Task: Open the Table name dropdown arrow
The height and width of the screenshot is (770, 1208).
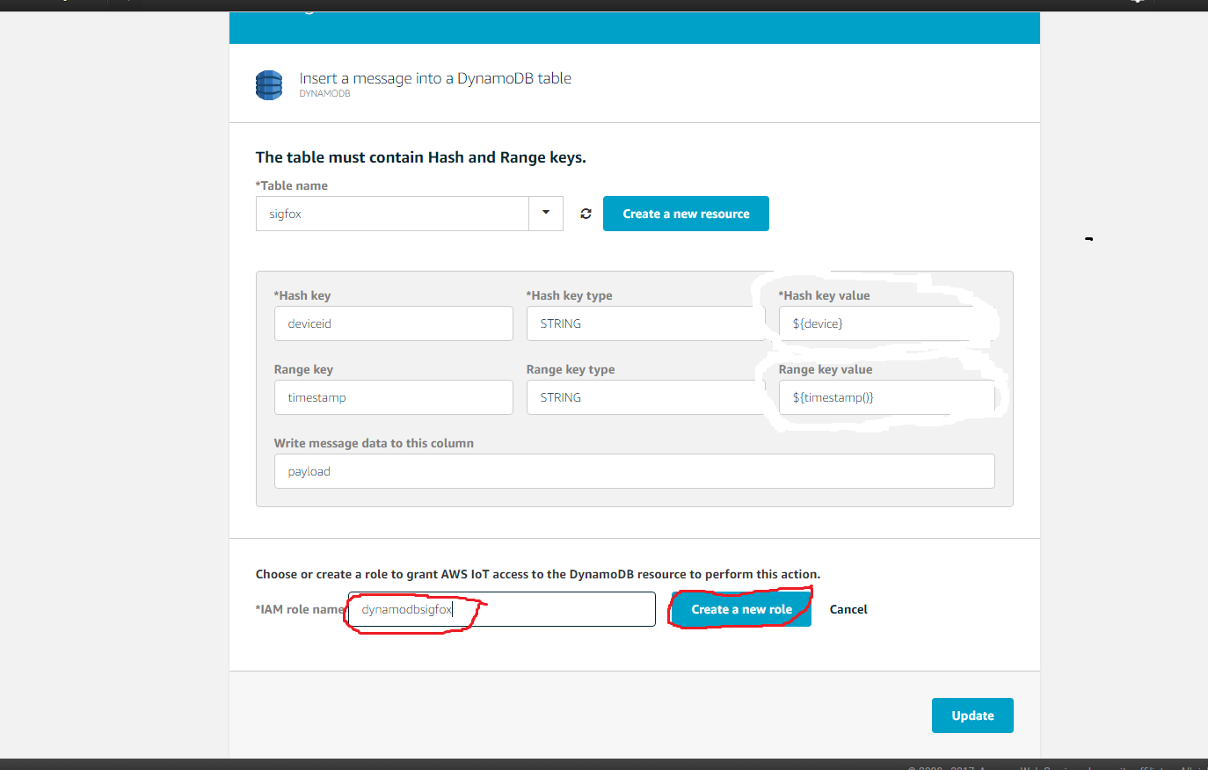Action: tap(546, 214)
